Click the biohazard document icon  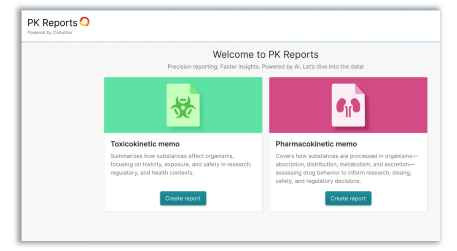pyautogui.click(x=183, y=105)
